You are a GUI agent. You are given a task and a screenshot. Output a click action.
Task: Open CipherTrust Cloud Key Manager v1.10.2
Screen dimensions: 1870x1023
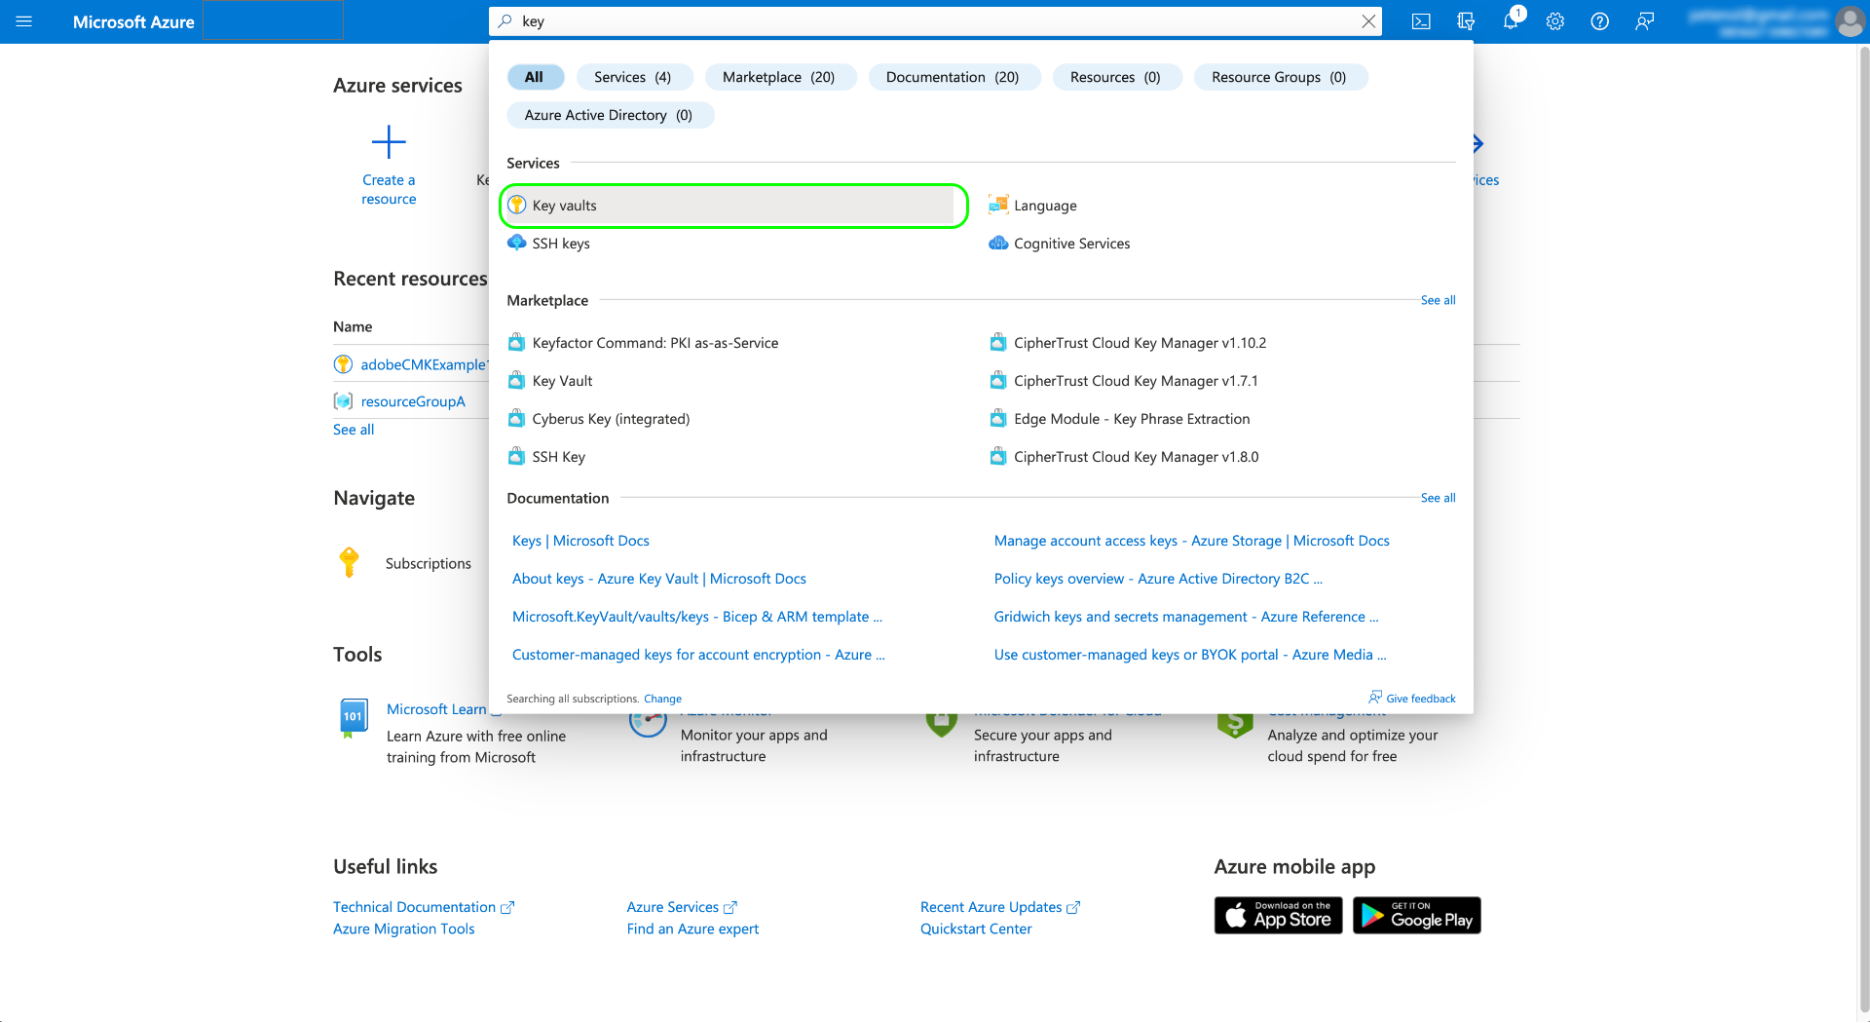[x=1128, y=343]
